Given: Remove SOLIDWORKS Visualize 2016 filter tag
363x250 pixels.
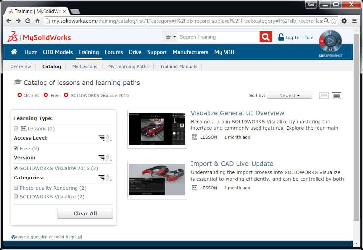Looking at the screenshot, I should 66,95.
